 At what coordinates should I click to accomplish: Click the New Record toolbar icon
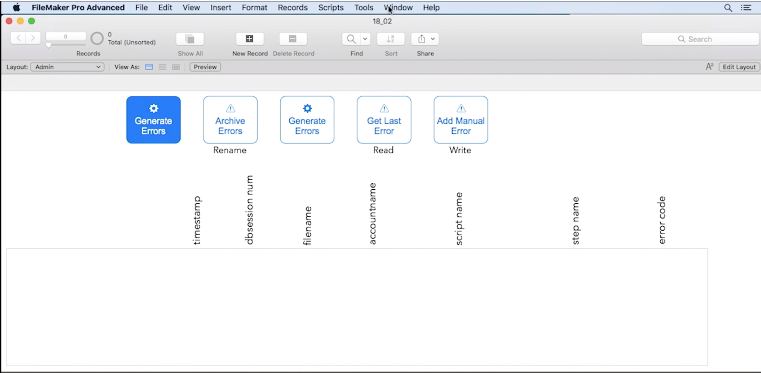point(249,39)
